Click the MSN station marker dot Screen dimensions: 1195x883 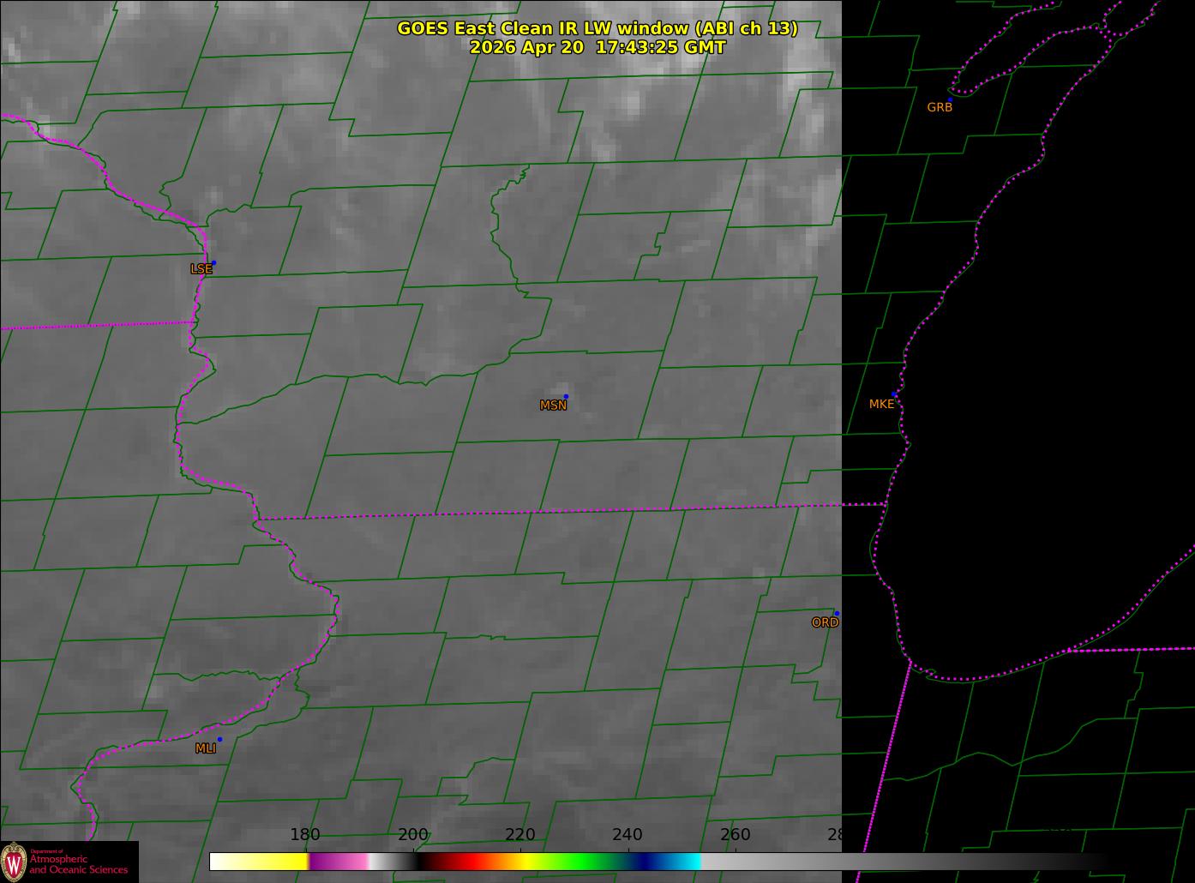pos(566,396)
